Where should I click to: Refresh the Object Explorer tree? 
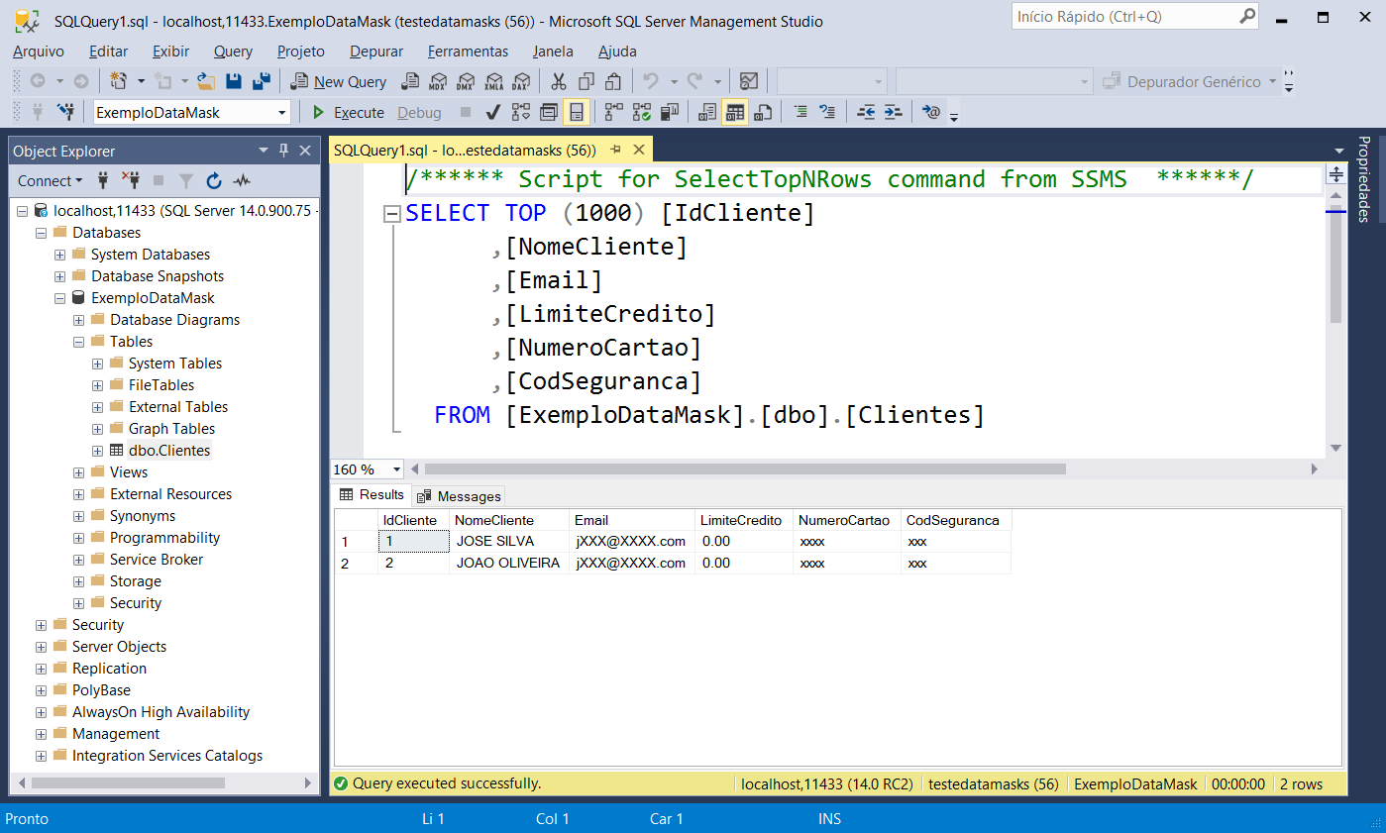point(214,180)
